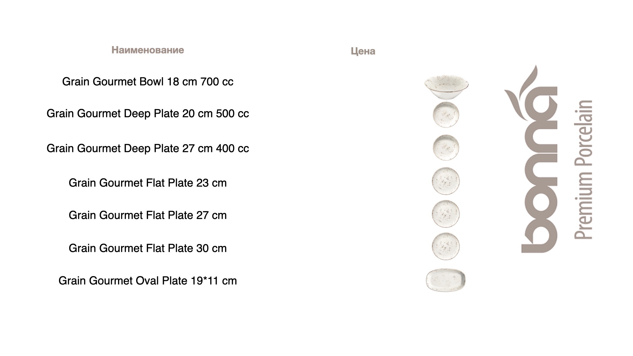Select Grain Gourmet Flat Plate 27 cm text

pos(148,215)
